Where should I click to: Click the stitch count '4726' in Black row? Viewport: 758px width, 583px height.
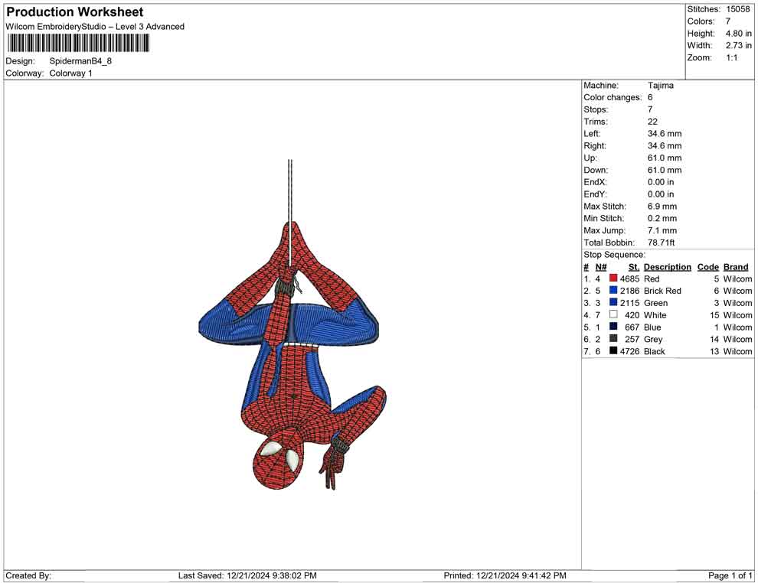[x=629, y=351]
